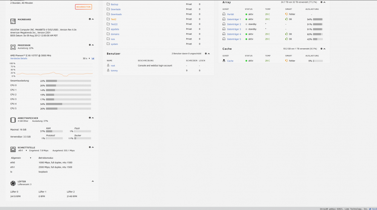Click the Datenträger 3 disk icon

point(224,29)
